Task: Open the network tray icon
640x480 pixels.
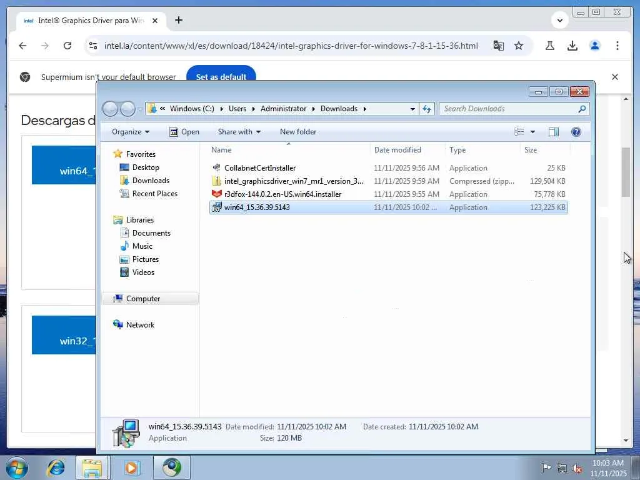Action: point(562,469)
